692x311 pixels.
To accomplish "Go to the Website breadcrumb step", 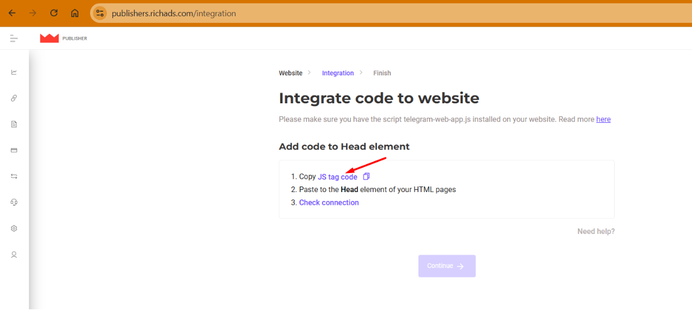I will [290, 73].
